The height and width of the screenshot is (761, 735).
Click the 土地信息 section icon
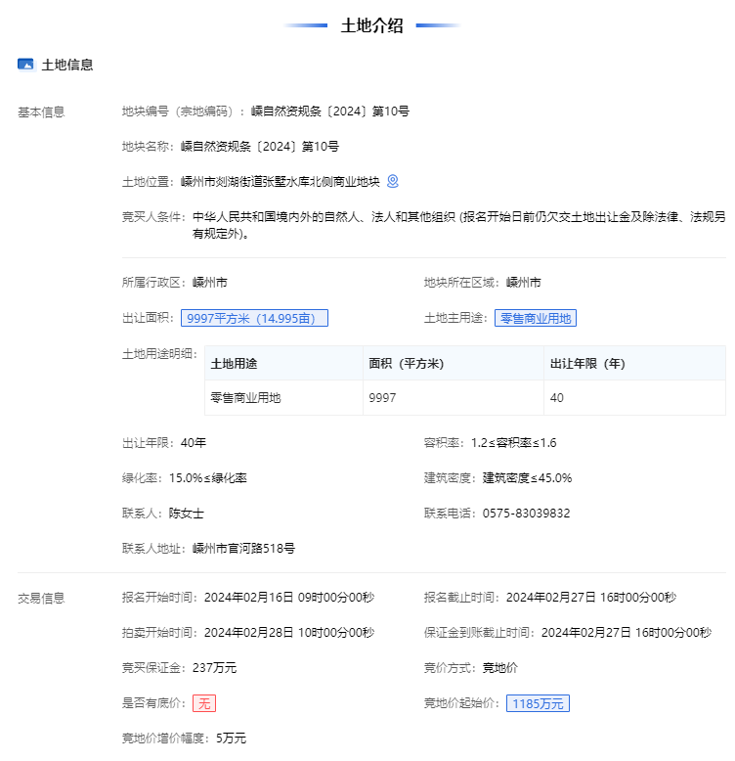(x=25, y=65)
